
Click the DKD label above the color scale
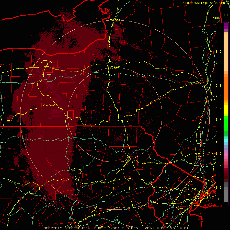224,15
